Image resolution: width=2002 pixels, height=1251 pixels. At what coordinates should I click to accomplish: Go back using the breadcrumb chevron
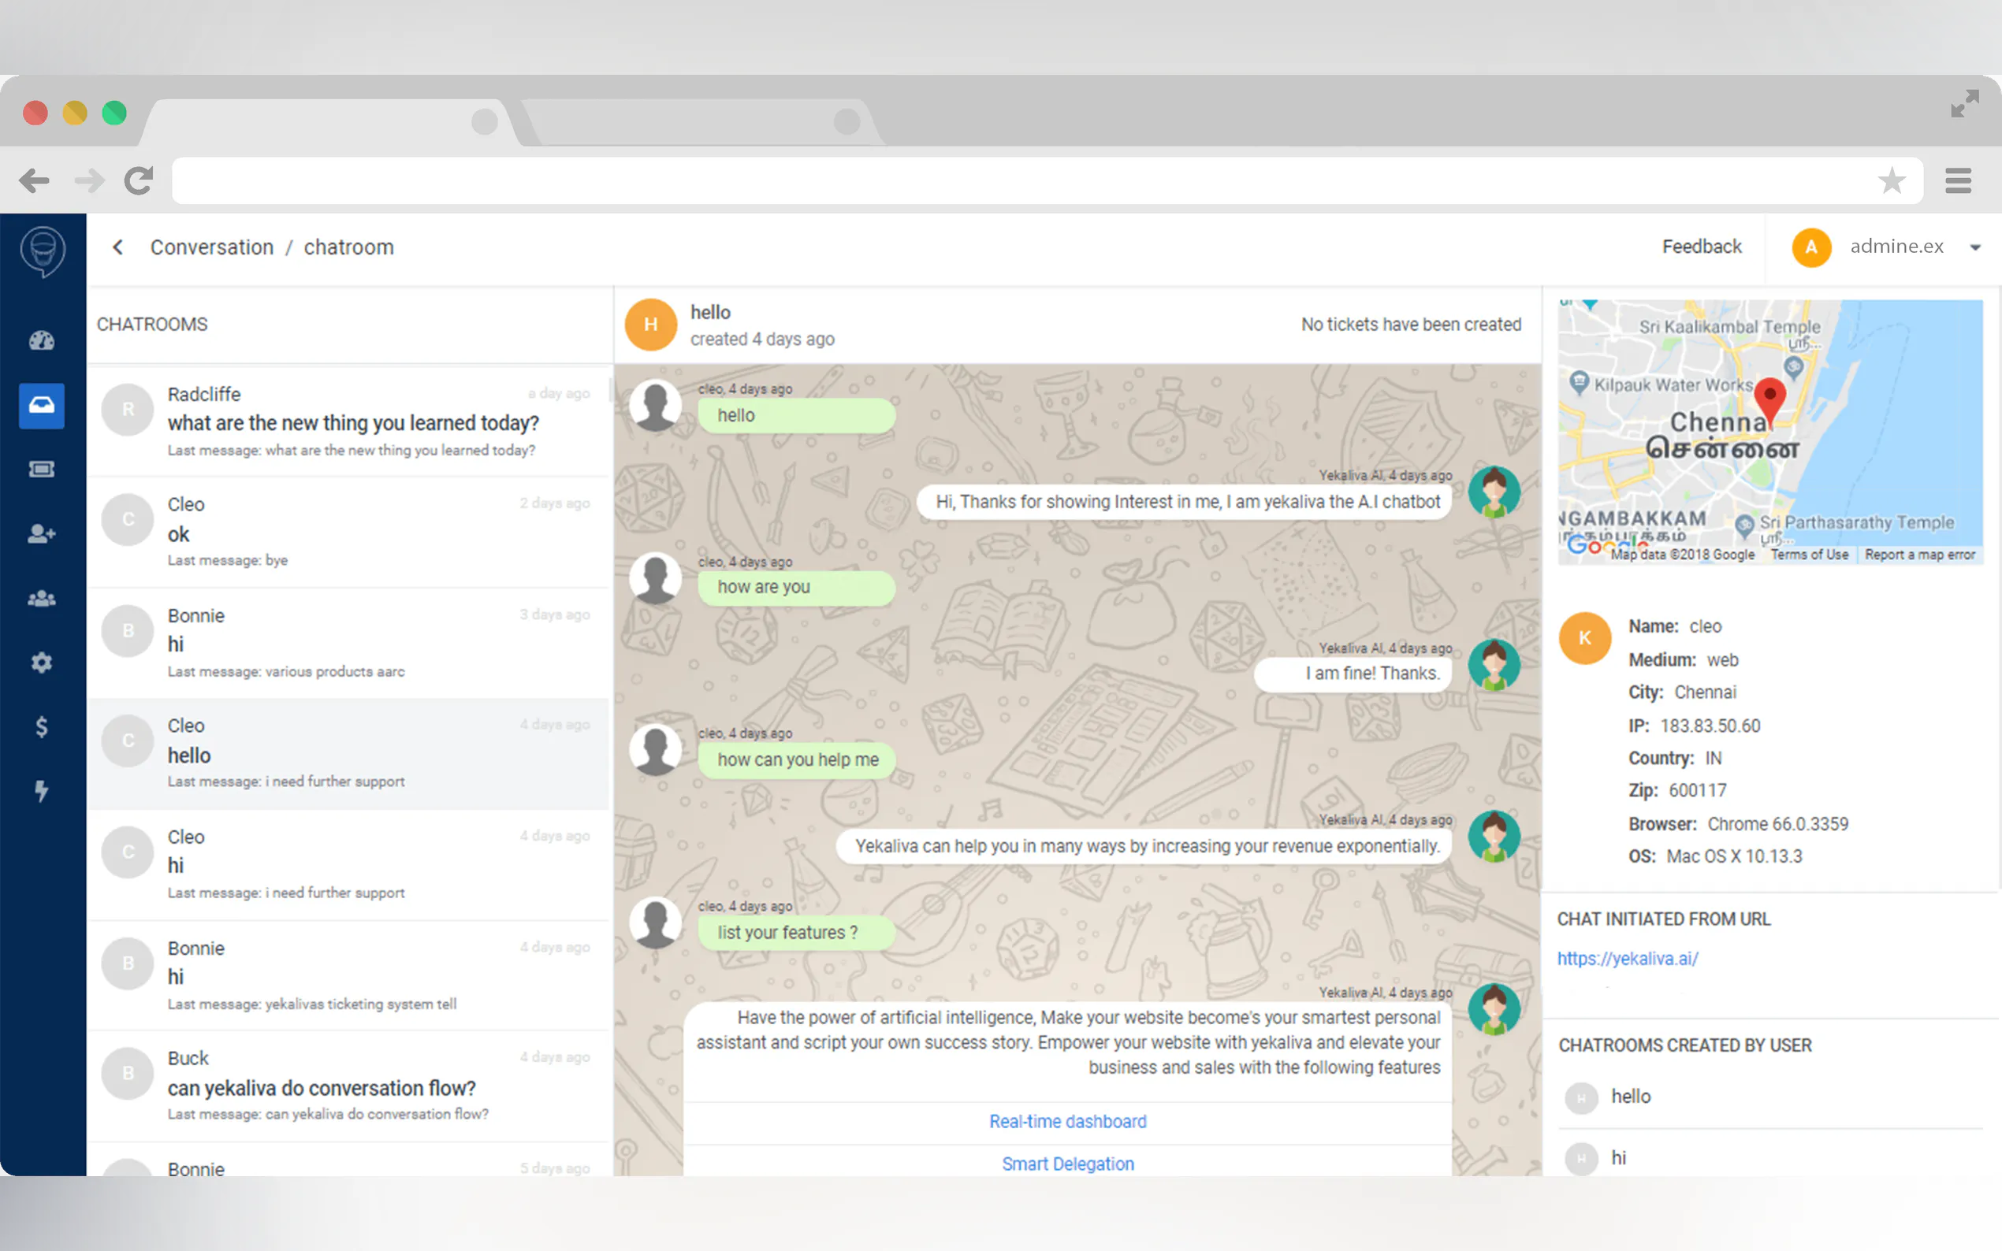118,247
